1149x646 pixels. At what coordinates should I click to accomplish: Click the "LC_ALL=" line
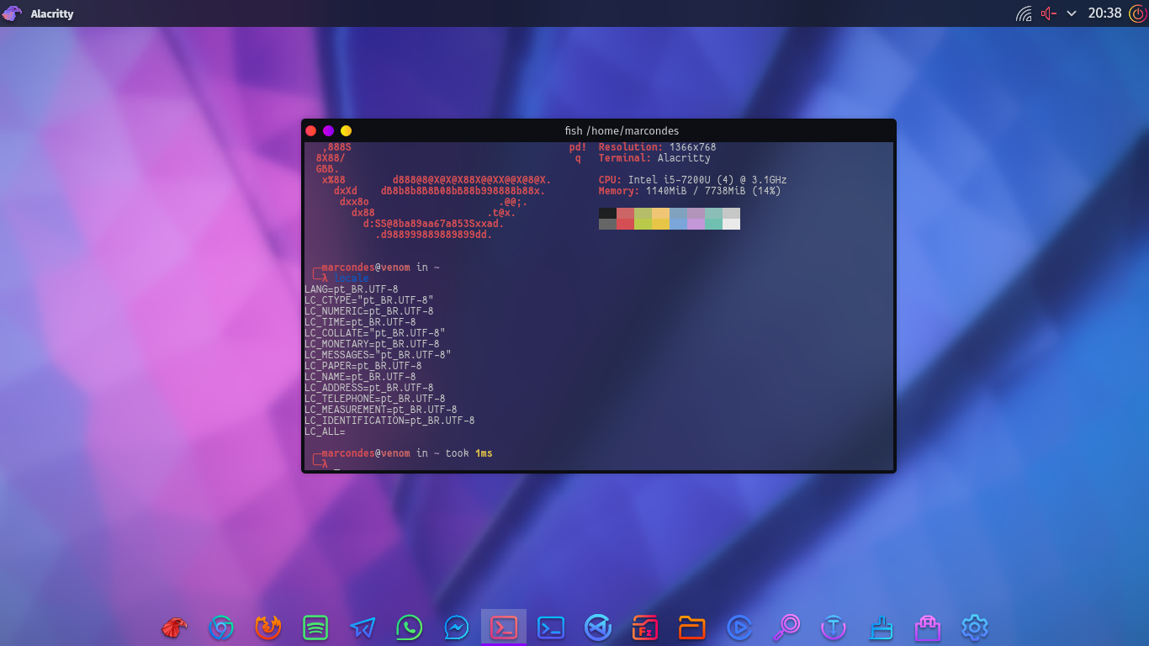325,432
